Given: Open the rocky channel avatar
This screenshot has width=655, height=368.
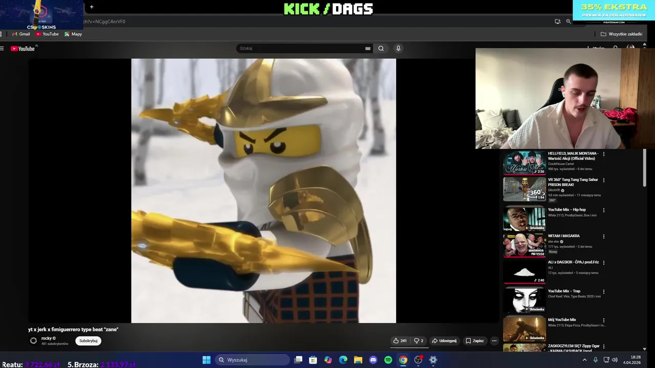Looking at the screenshot, I should [x=33, y=341].
